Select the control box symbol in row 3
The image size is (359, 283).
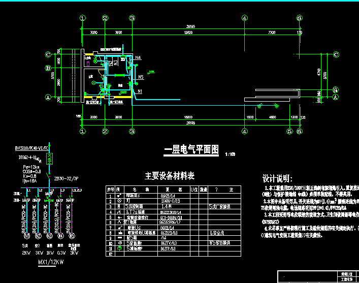[119, 206]
